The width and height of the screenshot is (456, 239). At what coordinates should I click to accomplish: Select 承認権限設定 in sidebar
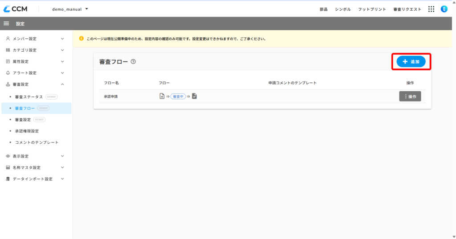pos(27,131)
